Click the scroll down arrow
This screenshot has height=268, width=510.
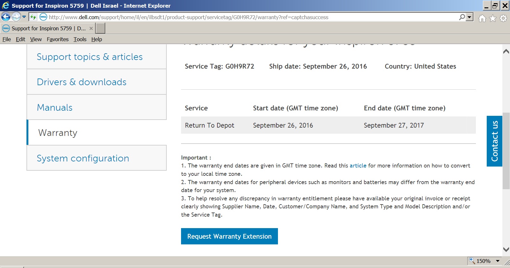click(506, 249)
